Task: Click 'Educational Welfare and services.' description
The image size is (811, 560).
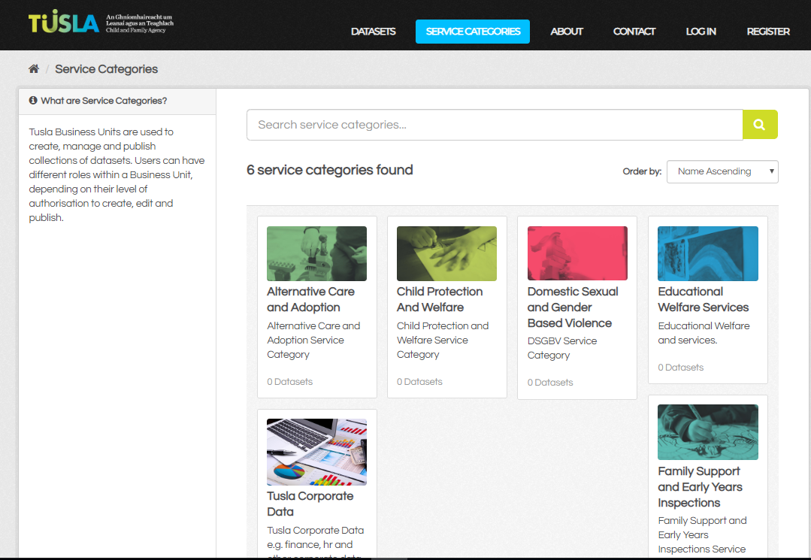Action: (704, 333)
